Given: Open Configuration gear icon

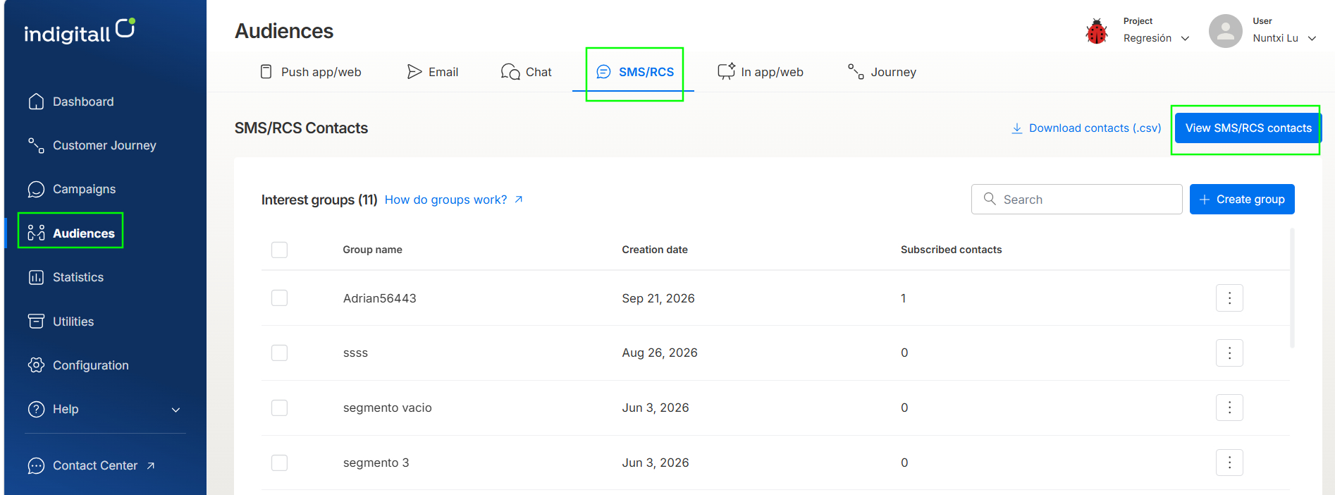Looking at the screenshot, I should [36, 365].
